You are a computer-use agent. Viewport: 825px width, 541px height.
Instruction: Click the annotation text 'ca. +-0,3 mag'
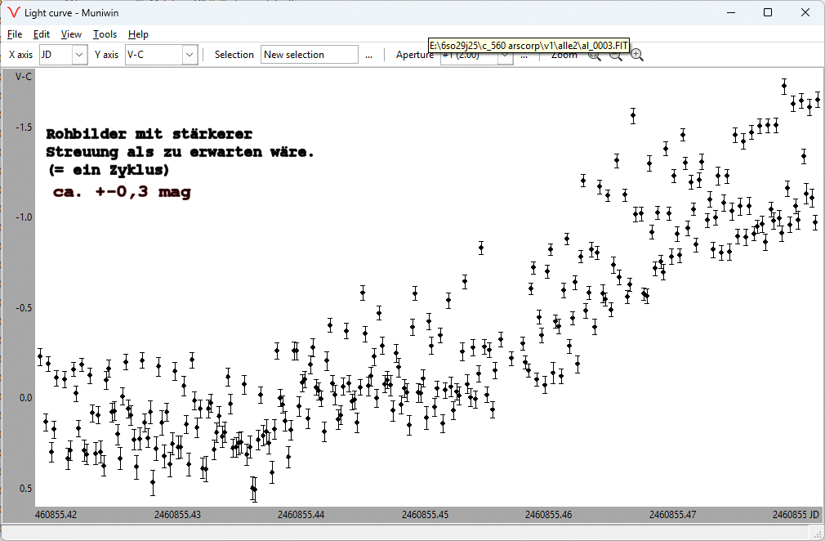122,193
